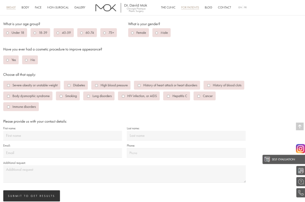The width and height of the screenshot is (305, 202).
Task: Open the SELF-EVALUATION sidebar panel
Action: [x=282, y=159]
